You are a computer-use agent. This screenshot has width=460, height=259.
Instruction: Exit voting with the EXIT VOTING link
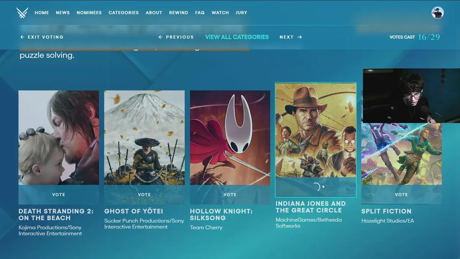[42, 37]
